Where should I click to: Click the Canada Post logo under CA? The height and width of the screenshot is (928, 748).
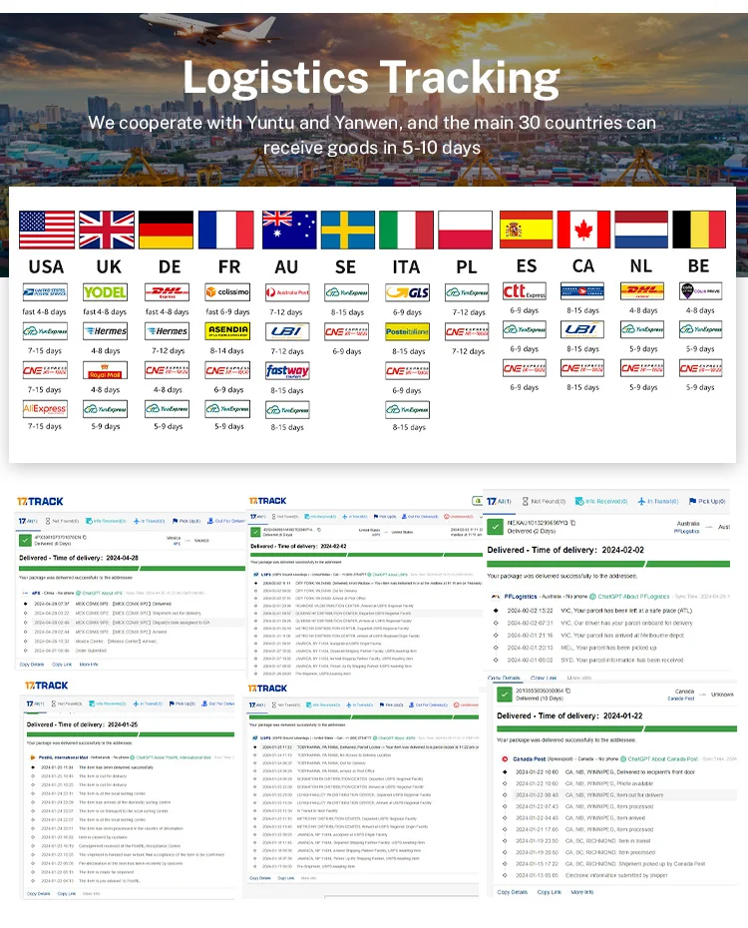(x=582, y=290)
